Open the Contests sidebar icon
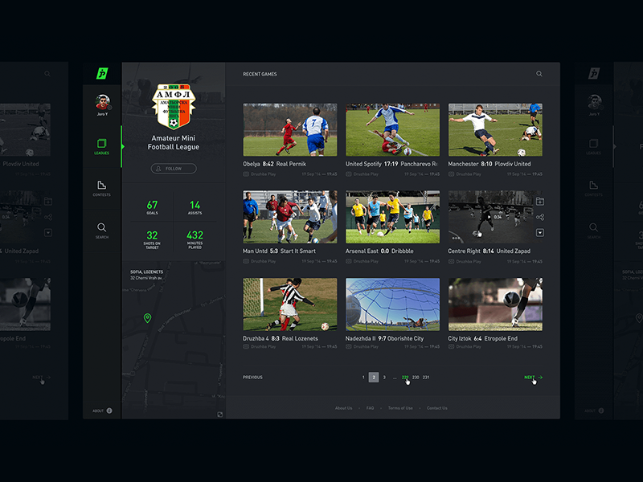Viewport: 643px width, 482px height. (102, 189)
